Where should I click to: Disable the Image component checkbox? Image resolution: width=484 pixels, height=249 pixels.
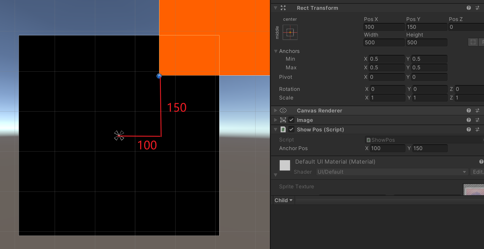coord(291,120)
